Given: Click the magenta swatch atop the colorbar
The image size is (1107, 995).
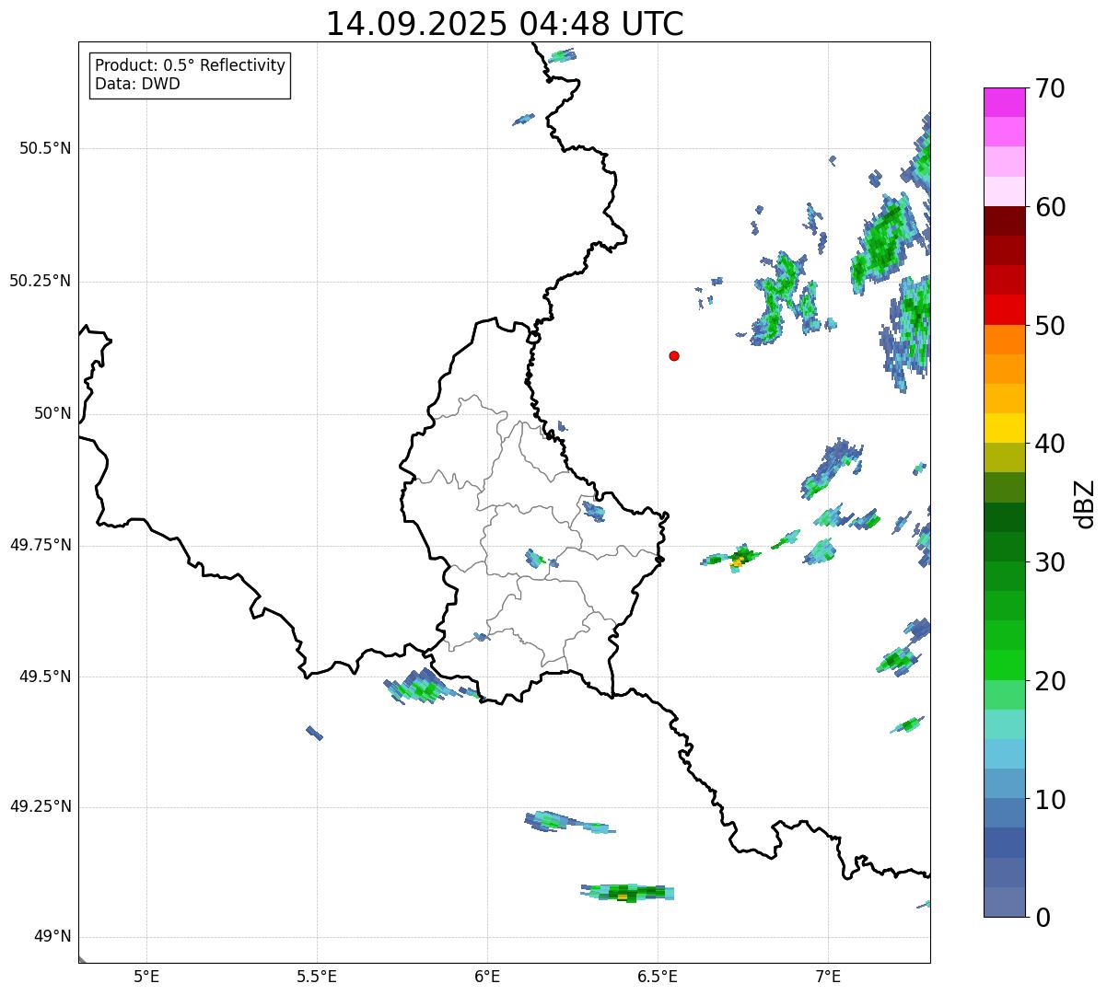Looking at the screenshot, I should coord(1005,102).
